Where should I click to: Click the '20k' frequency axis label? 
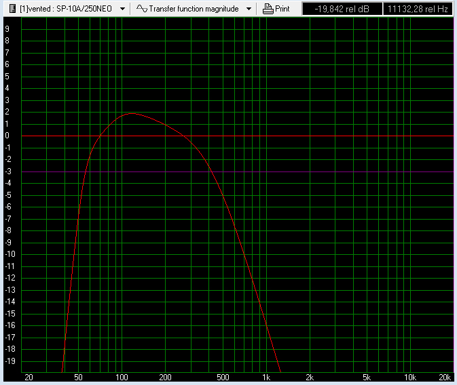coord(445,378)
